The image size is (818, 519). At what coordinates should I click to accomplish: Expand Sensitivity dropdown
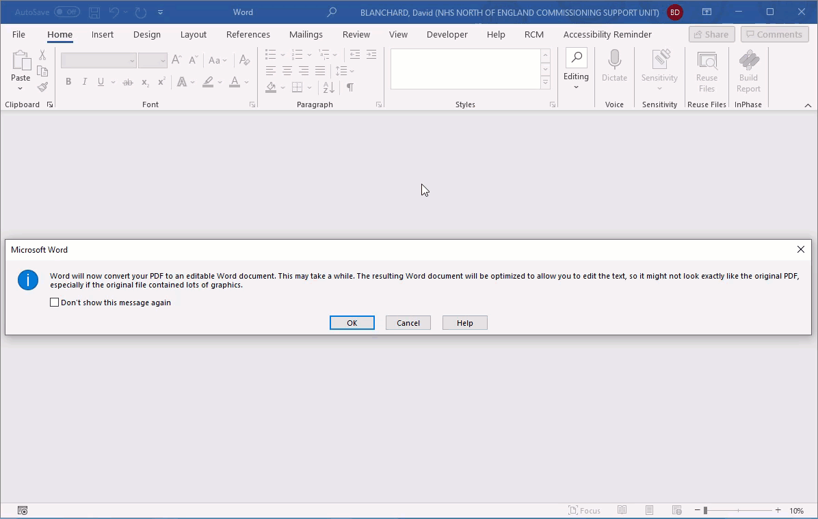click(659, 89)
